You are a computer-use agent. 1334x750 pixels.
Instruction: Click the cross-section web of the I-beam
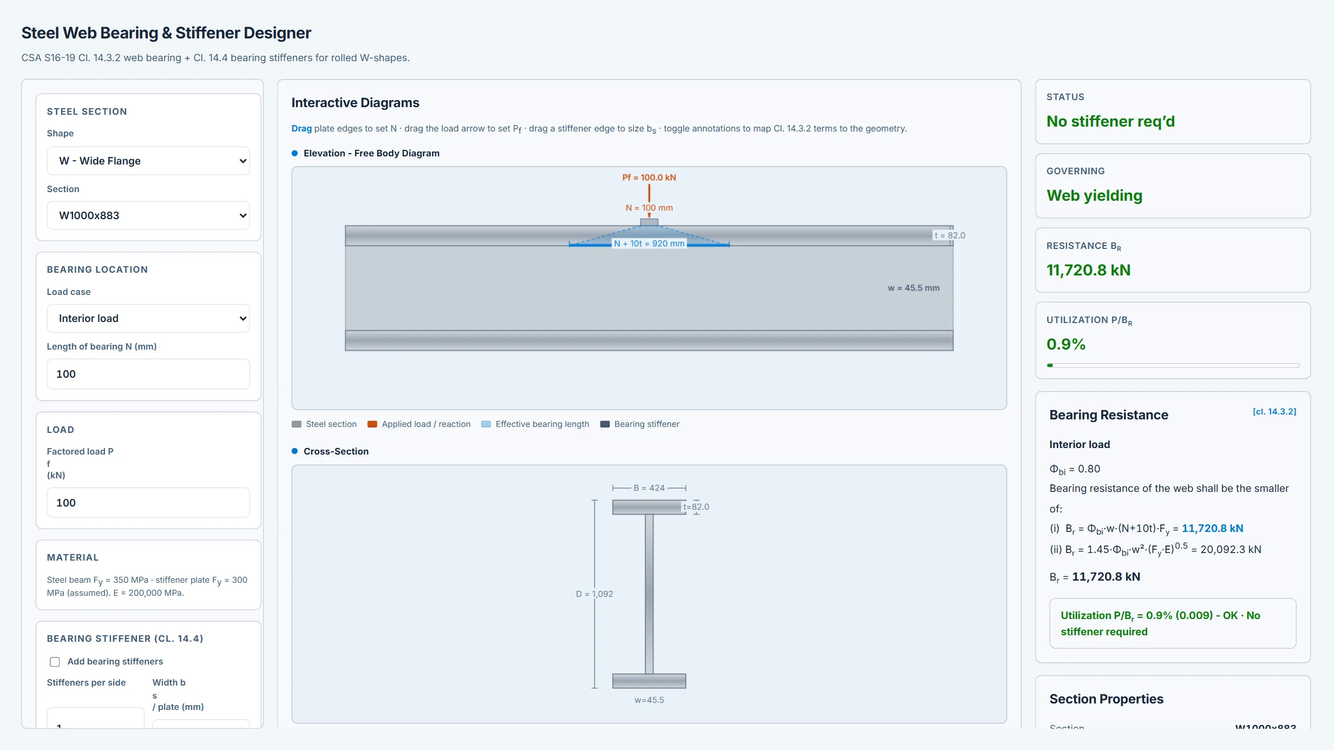pos(649,594)
